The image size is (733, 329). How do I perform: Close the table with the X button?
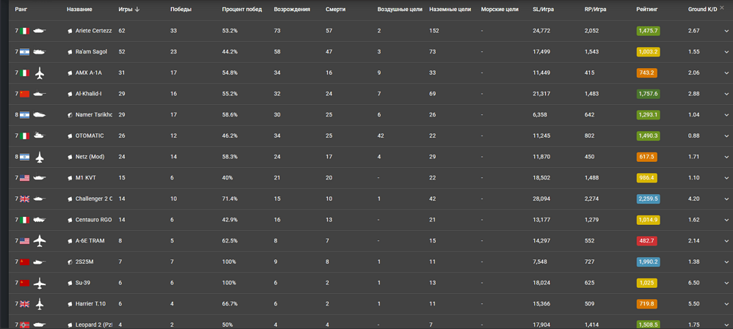pos(722,8)
